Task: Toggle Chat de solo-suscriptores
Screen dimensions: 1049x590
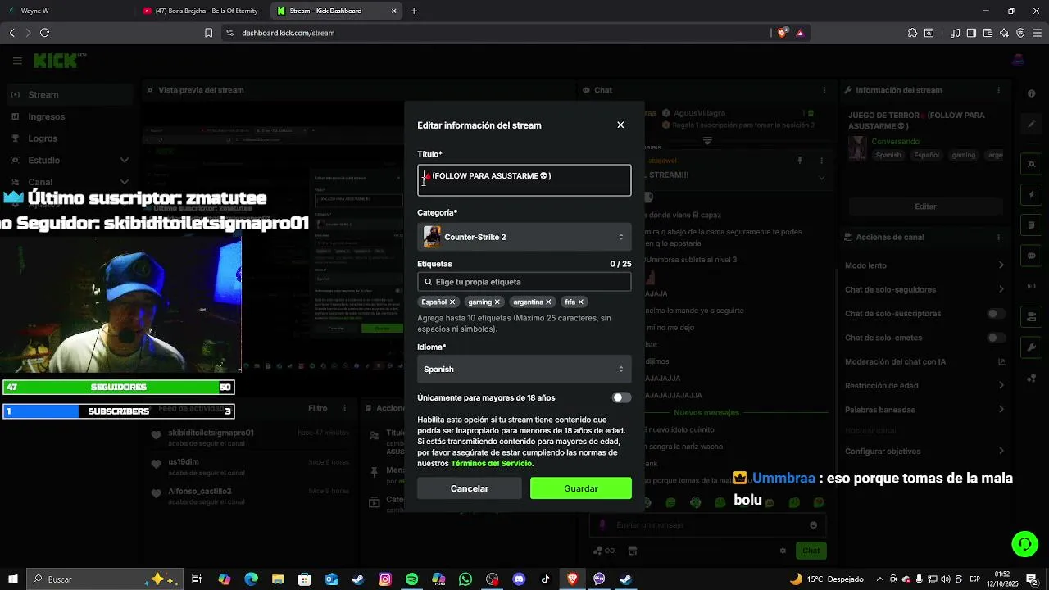Action: pos(997,314)
